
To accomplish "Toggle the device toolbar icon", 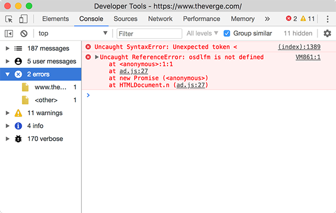I will (x=23, y=19).
